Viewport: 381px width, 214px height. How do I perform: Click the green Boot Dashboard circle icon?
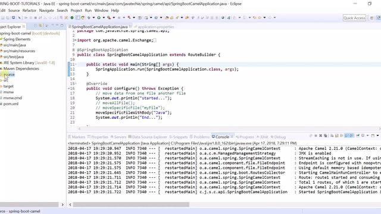coord(72,18)
